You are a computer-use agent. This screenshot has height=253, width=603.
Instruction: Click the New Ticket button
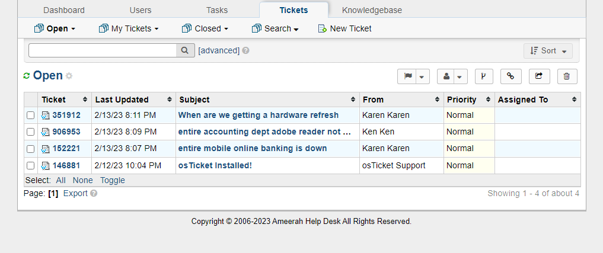coord(345,28)
